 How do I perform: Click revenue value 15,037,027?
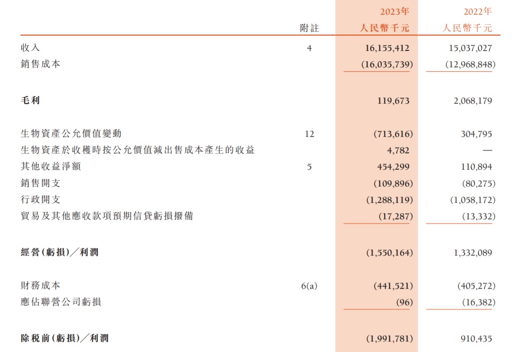coord(470,48)
